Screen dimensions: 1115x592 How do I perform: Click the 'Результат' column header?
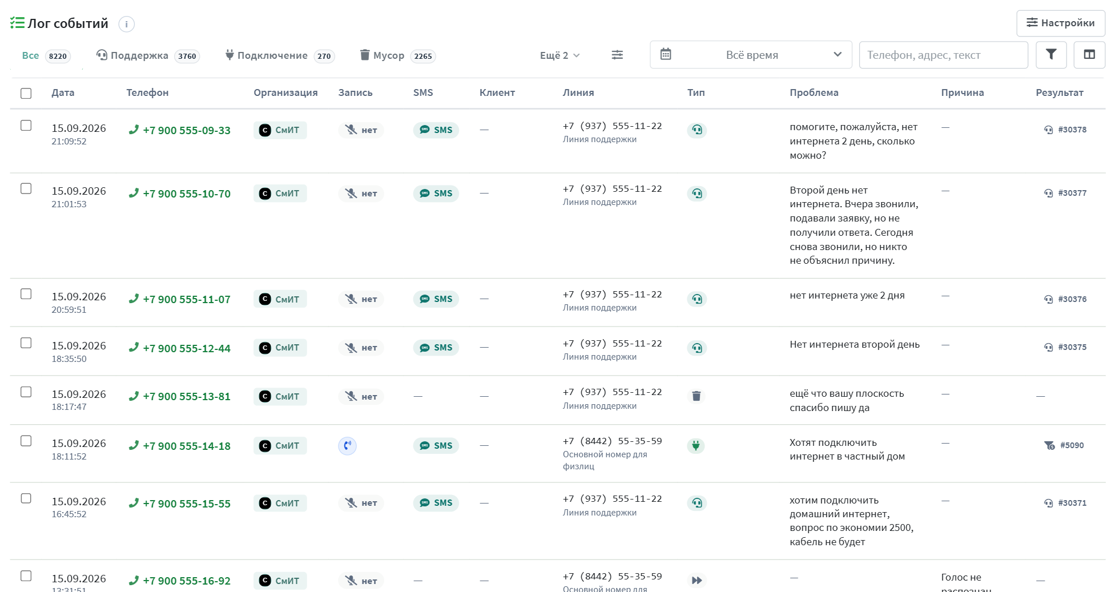coord(1060,92)
